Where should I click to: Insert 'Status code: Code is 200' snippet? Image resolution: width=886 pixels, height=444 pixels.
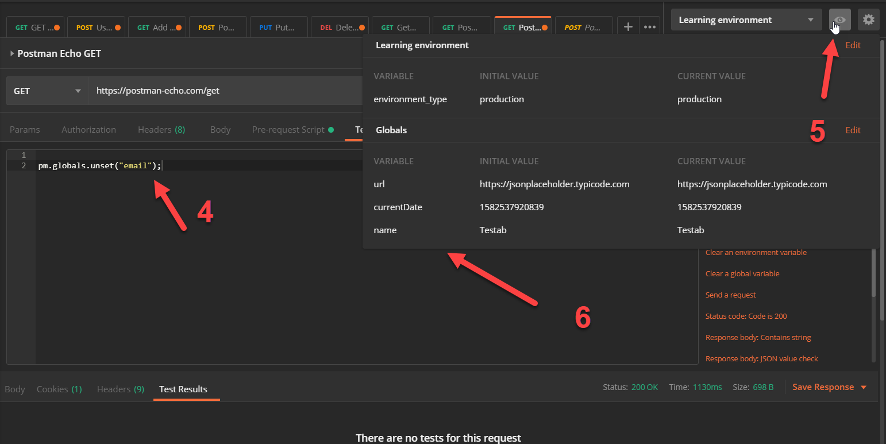746,316
